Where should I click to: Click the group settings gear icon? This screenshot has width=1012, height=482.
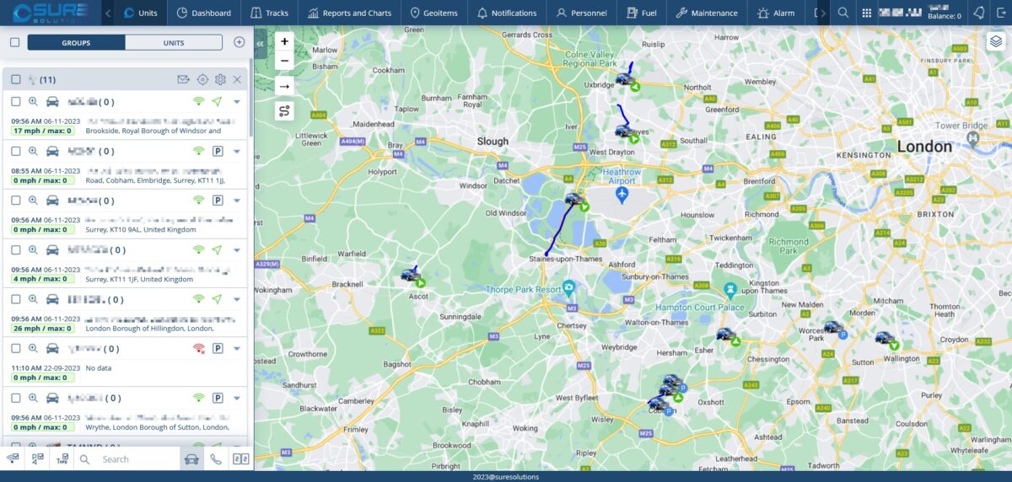[220, 79]
